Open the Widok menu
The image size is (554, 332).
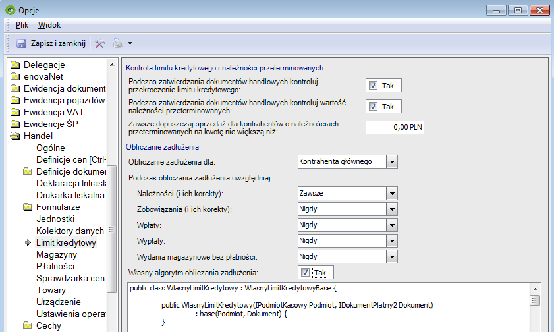[x=49, y=25]
